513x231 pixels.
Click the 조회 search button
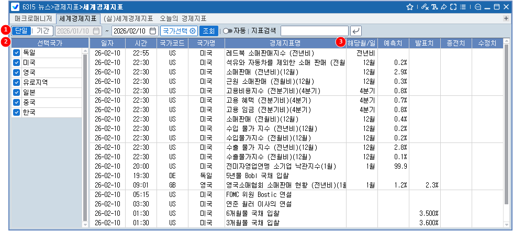click(208, 31)
